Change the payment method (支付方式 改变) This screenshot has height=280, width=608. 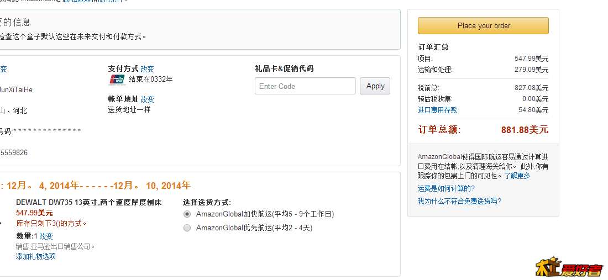[x=147, y=69]
